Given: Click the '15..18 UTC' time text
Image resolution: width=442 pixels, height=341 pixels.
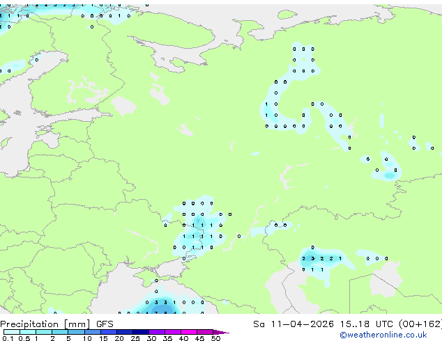Looking at the screenshot, I should point(366,324).
